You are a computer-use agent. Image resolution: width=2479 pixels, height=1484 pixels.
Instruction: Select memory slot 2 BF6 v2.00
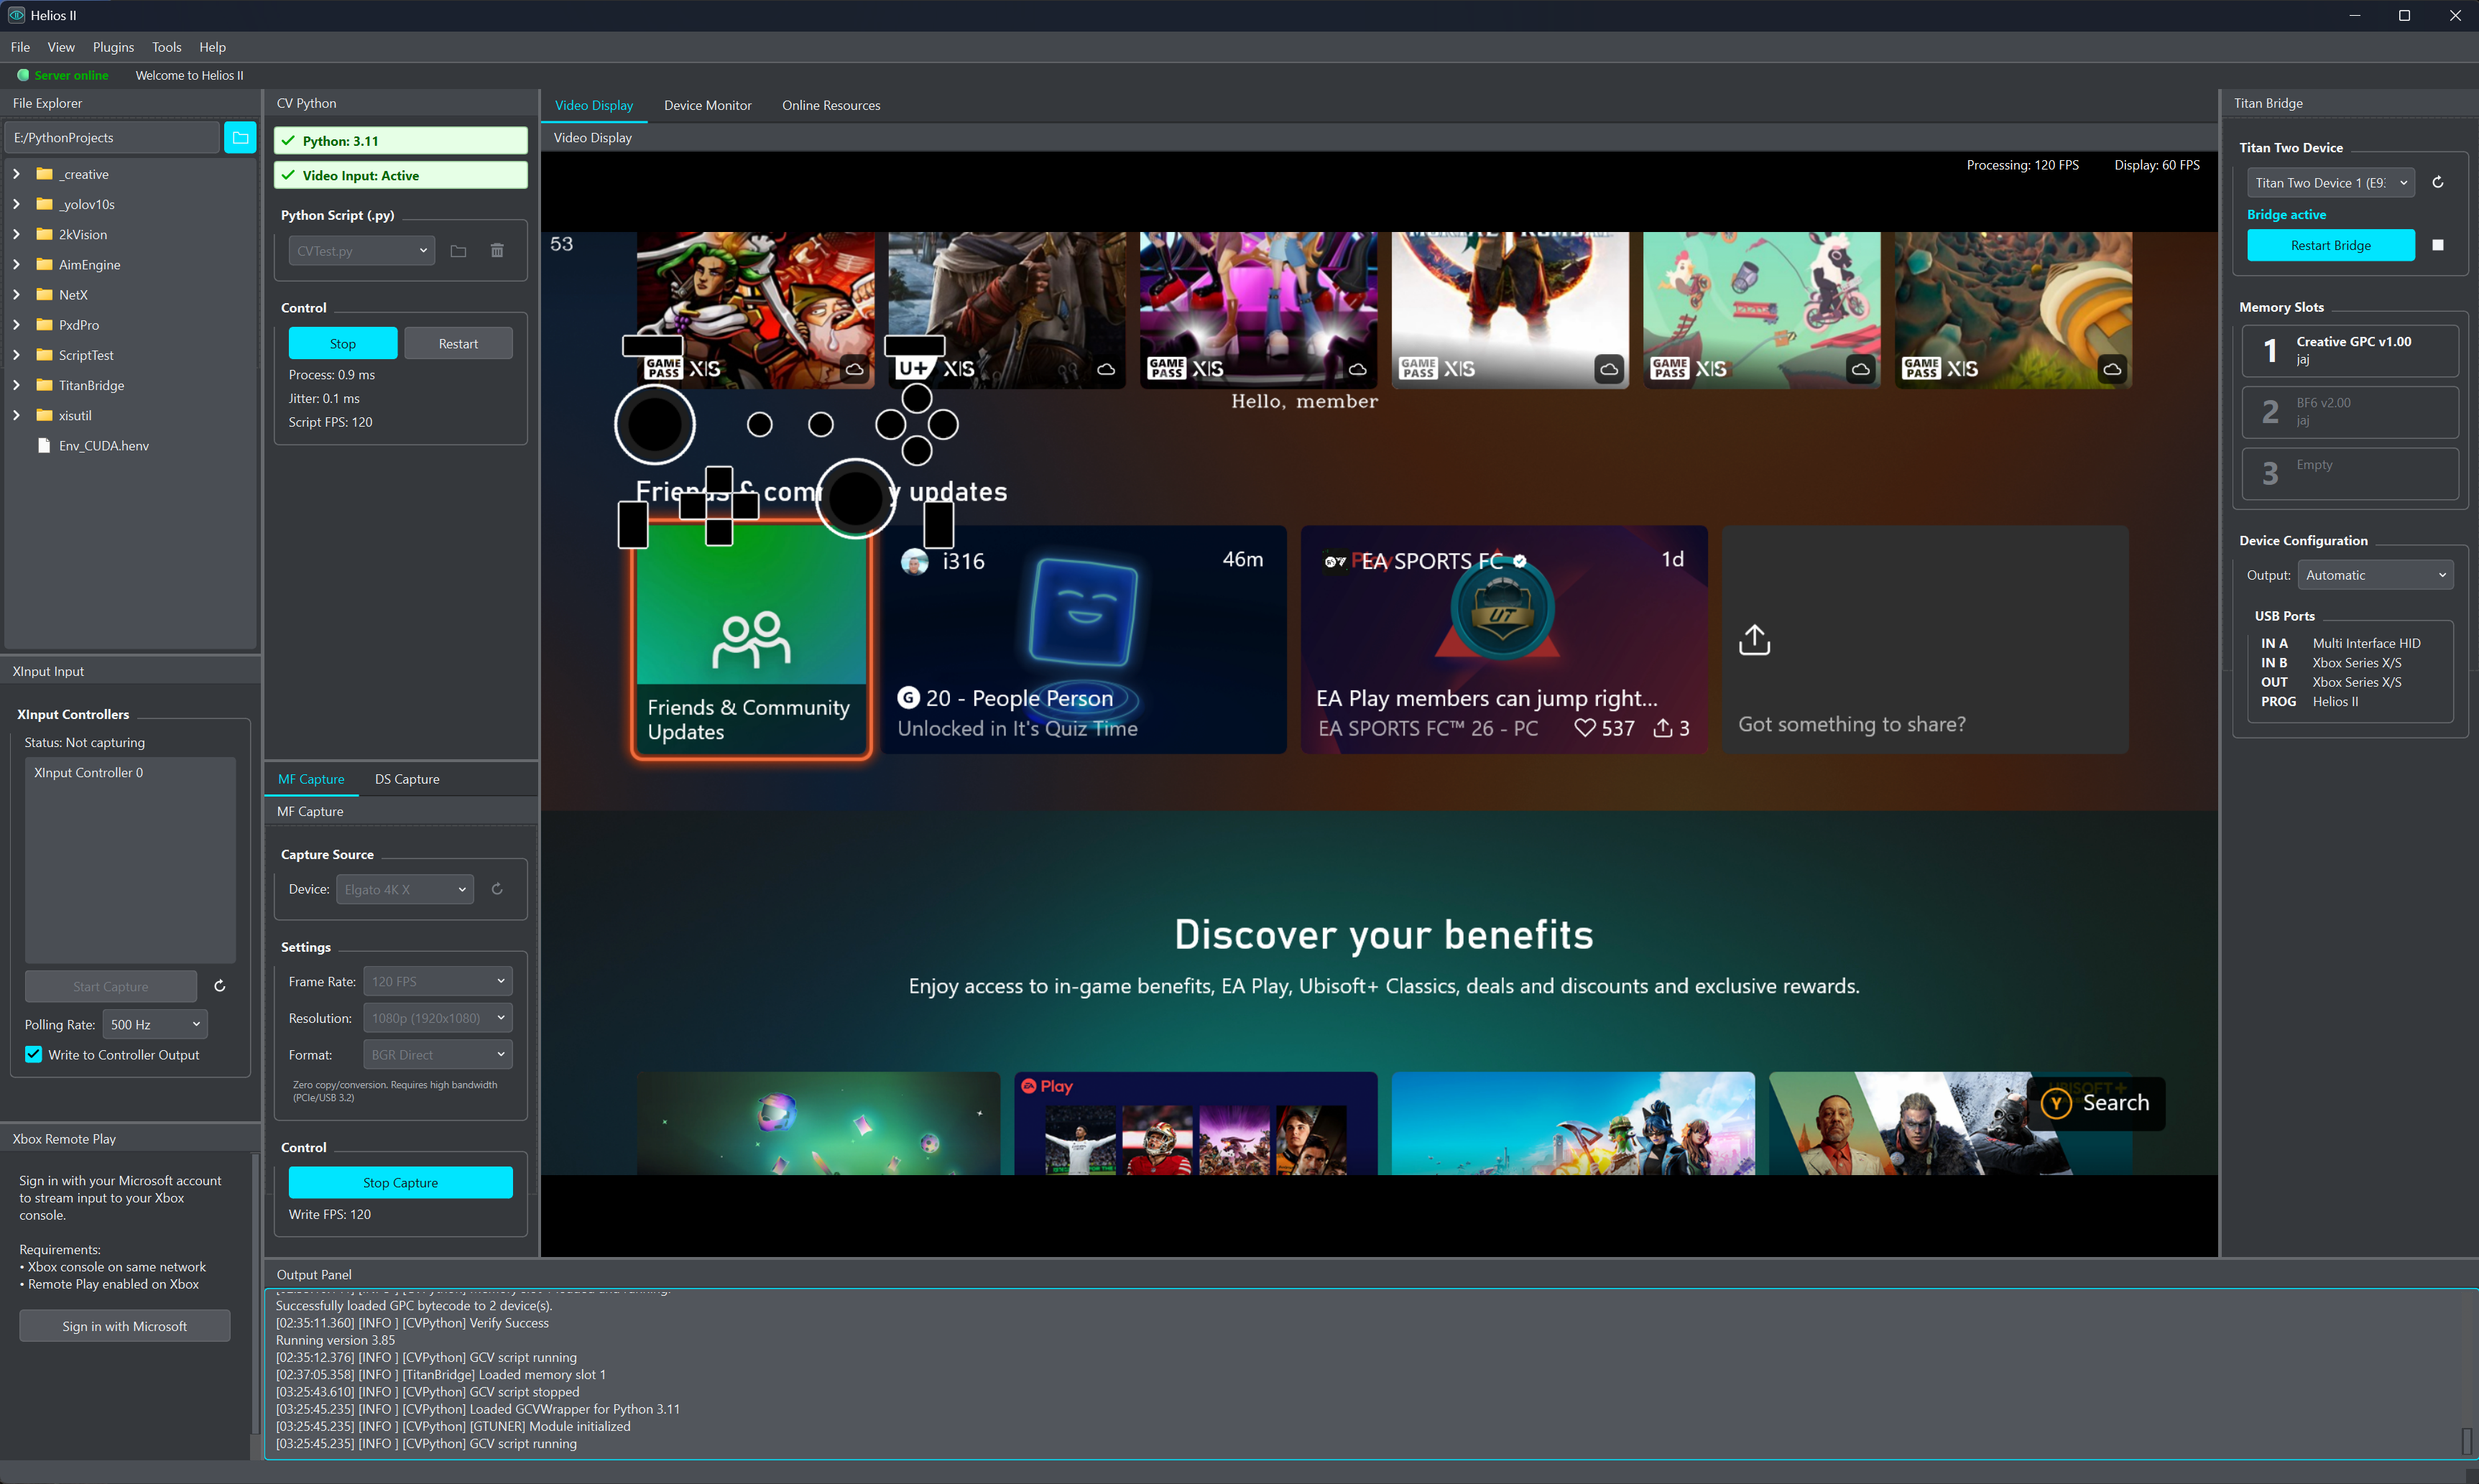pyautogui.click(x=2350, y=412)
